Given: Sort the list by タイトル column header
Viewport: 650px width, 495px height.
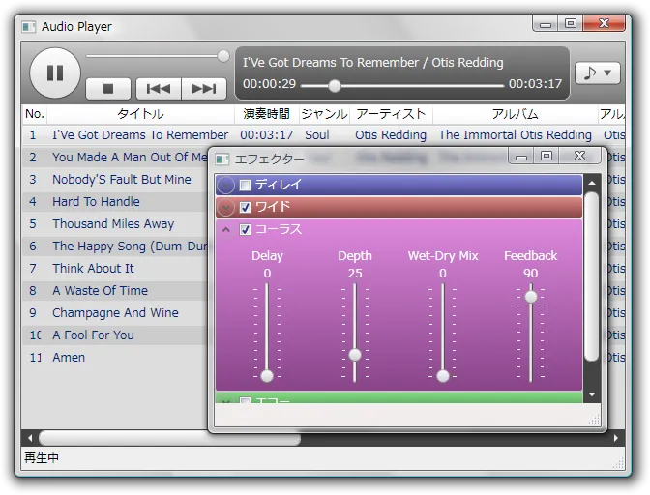Looking at the screenshot, I should [x=140, y=114].
